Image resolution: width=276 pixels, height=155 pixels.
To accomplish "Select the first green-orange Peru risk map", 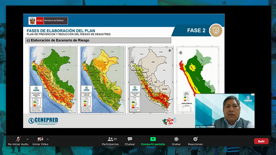I will pos(53,80).
